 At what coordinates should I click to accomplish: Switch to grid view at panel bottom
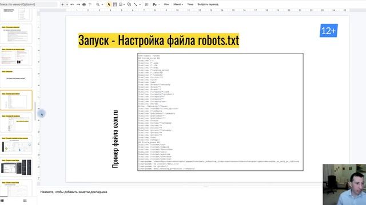coord(25,200)
